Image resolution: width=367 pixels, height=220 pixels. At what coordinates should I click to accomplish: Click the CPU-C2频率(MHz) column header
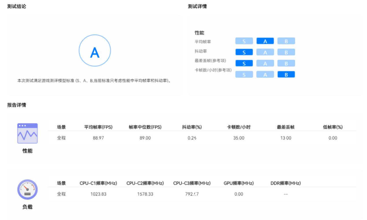(x=145, y=183)
